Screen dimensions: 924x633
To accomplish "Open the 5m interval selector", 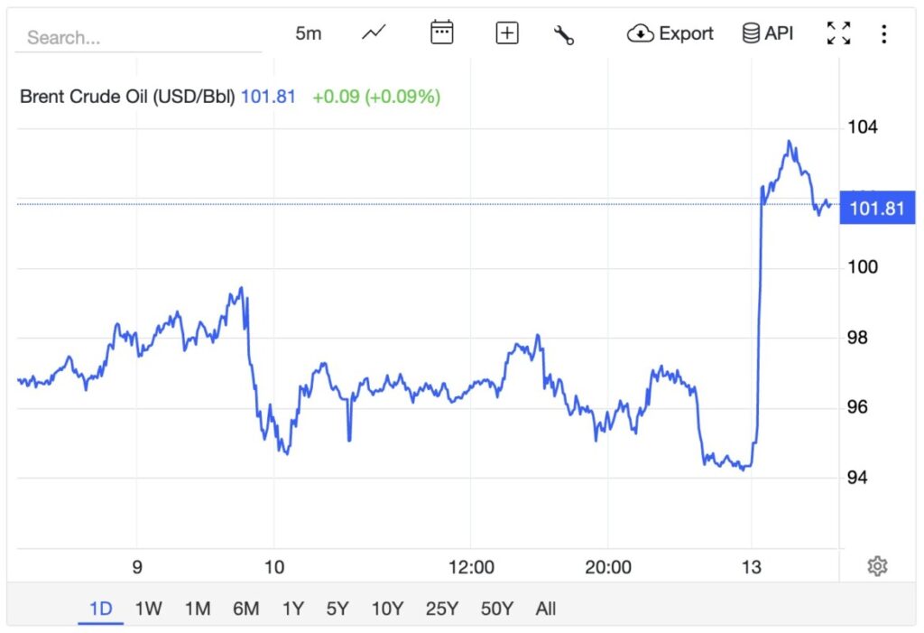I will [x=308, y=33].
